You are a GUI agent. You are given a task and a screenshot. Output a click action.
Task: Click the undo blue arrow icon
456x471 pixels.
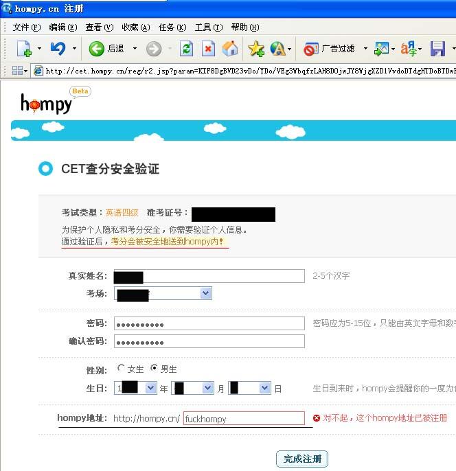58,48
